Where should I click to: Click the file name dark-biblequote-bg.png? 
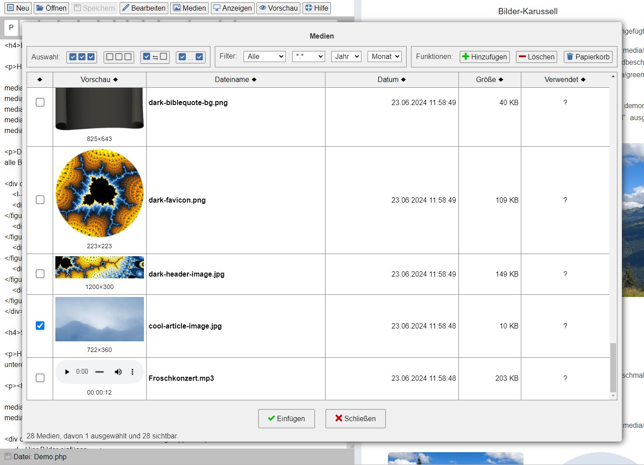pyautogui.click(x=188, y=102)
